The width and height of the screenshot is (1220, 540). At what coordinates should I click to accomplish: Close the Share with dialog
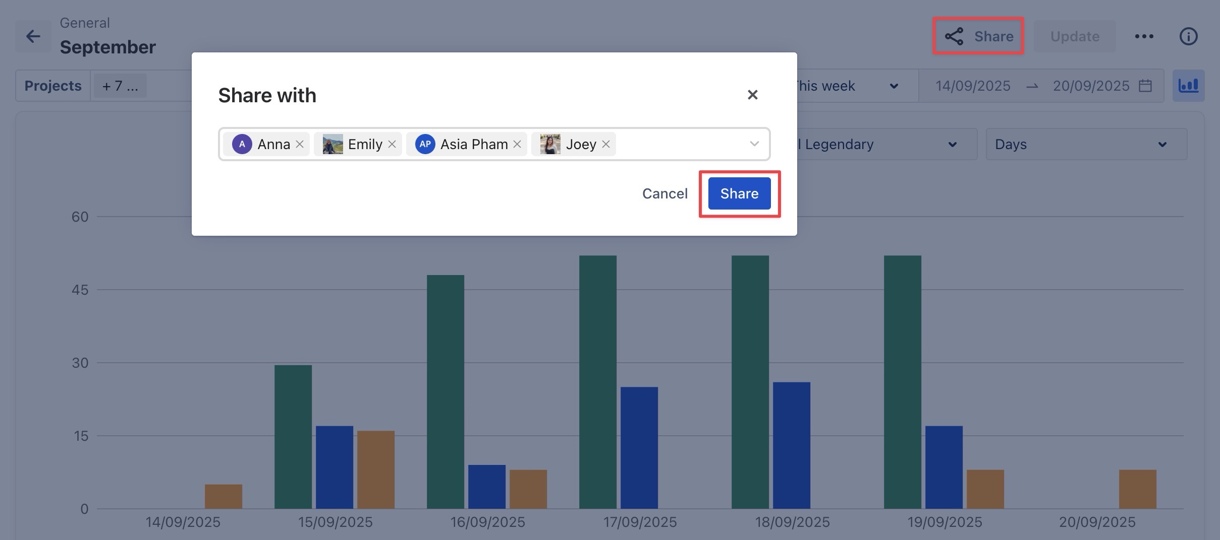click(752, 95)
